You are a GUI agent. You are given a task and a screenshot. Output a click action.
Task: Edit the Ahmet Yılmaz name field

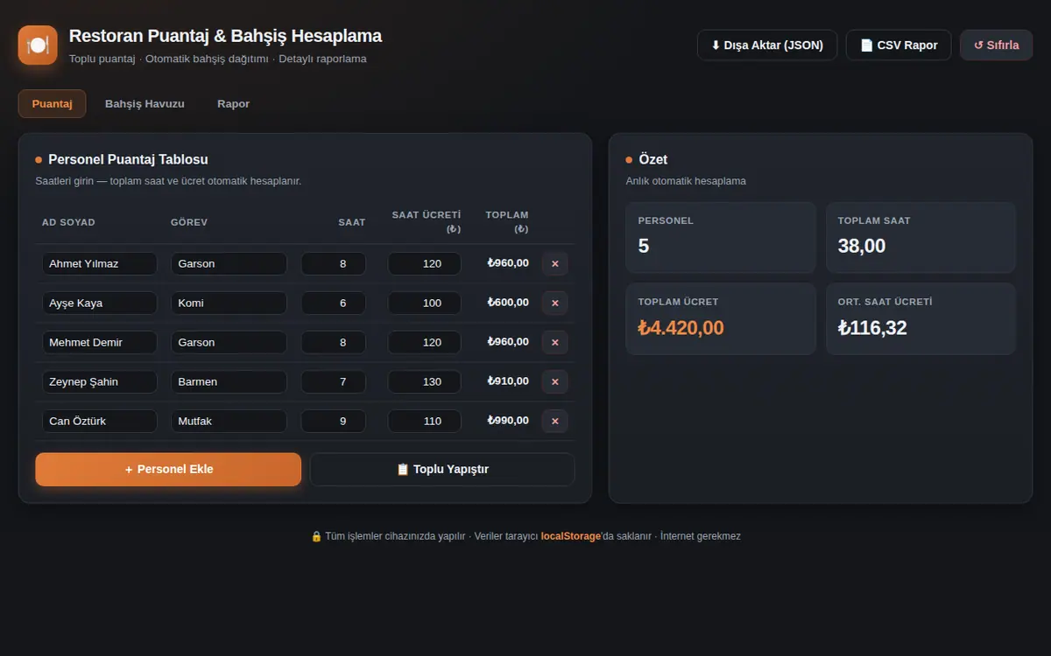click(x=100, y=264)
